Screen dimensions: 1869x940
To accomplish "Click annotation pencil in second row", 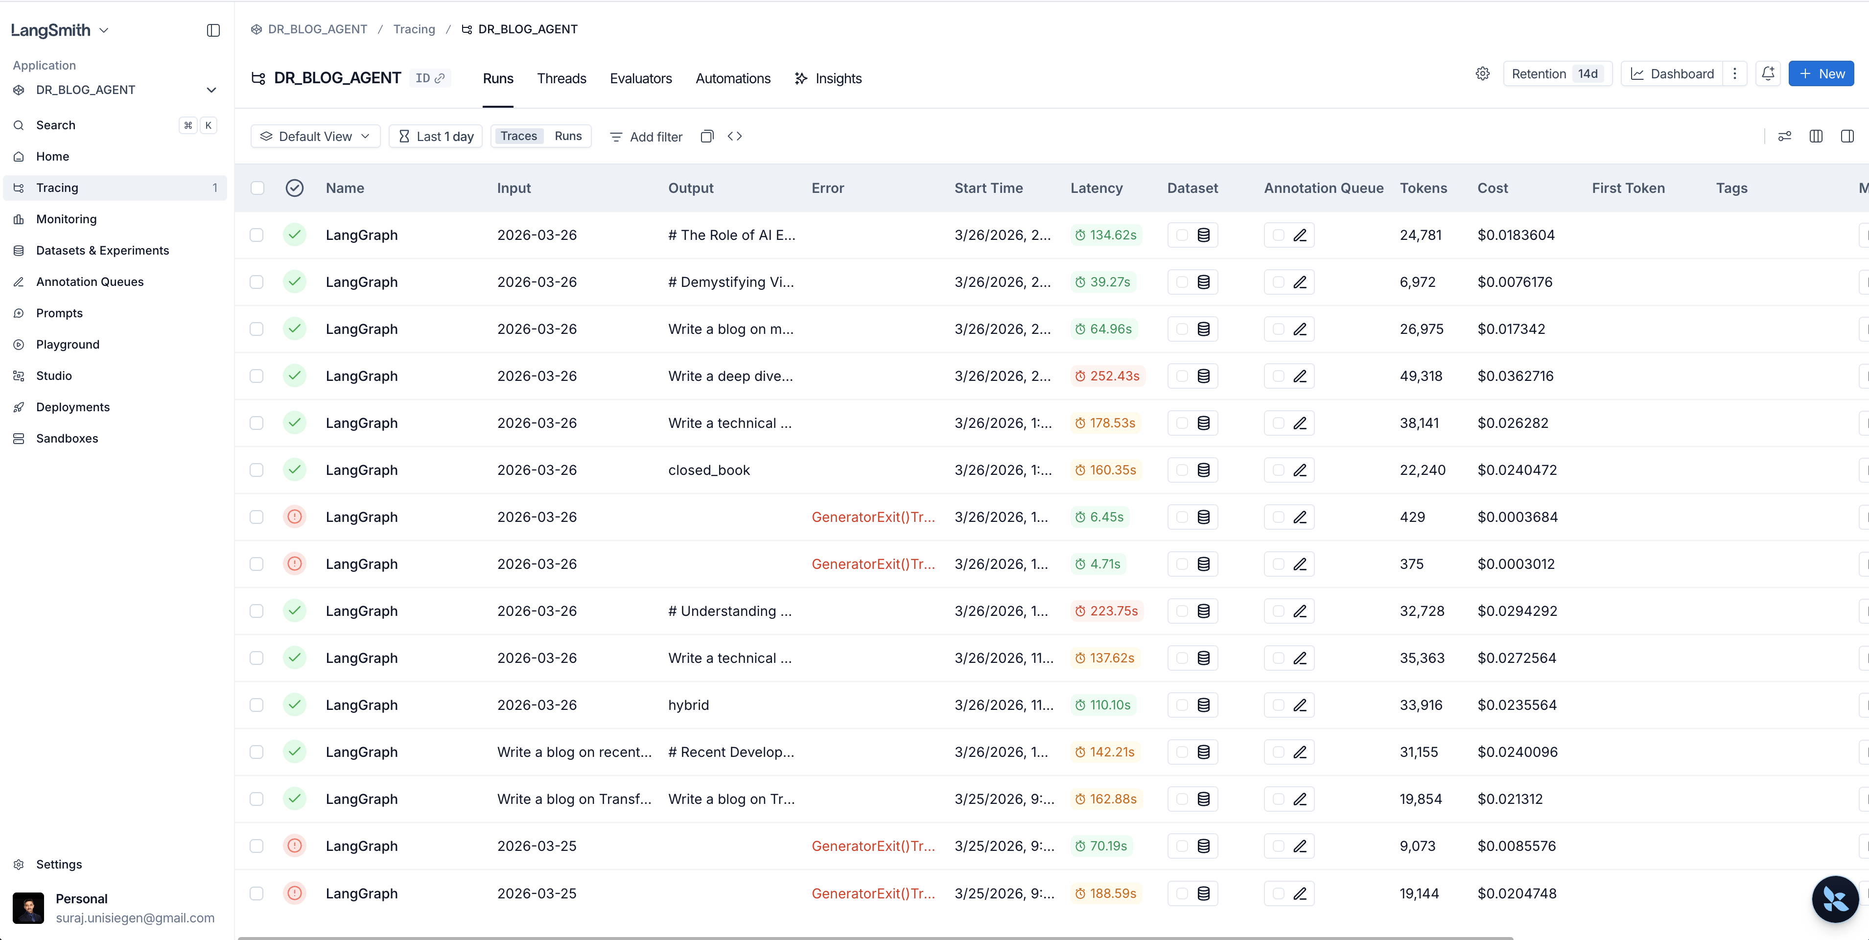I will [x=1300, y=282].
